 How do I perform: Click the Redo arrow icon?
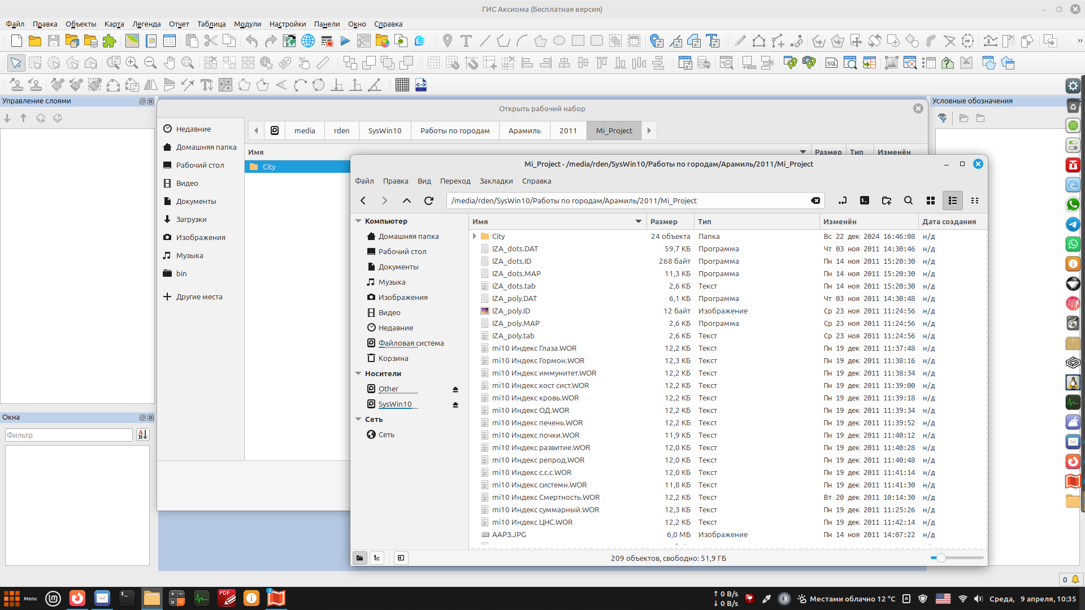click(271, 41)
